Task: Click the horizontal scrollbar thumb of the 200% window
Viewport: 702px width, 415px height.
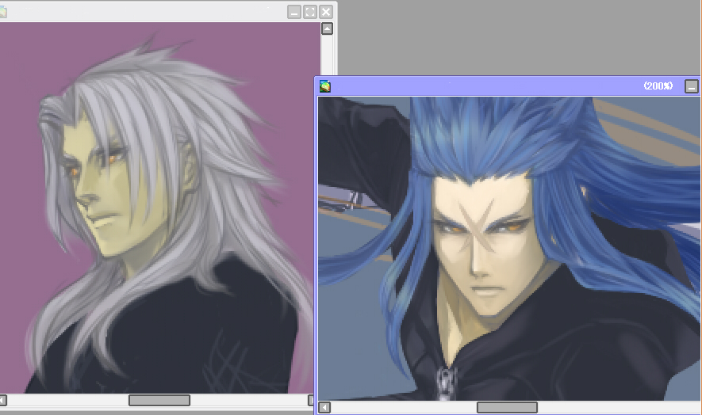Action: [x=507, y=407]
